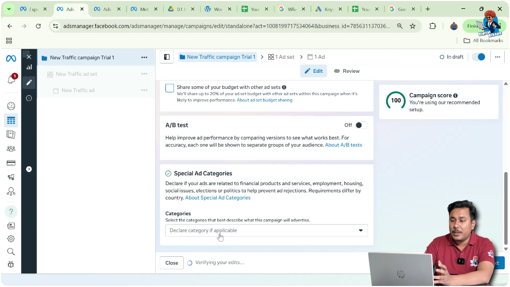Click info icon beside budget sharing
510x287 pixels.
[x=284, y=87]
